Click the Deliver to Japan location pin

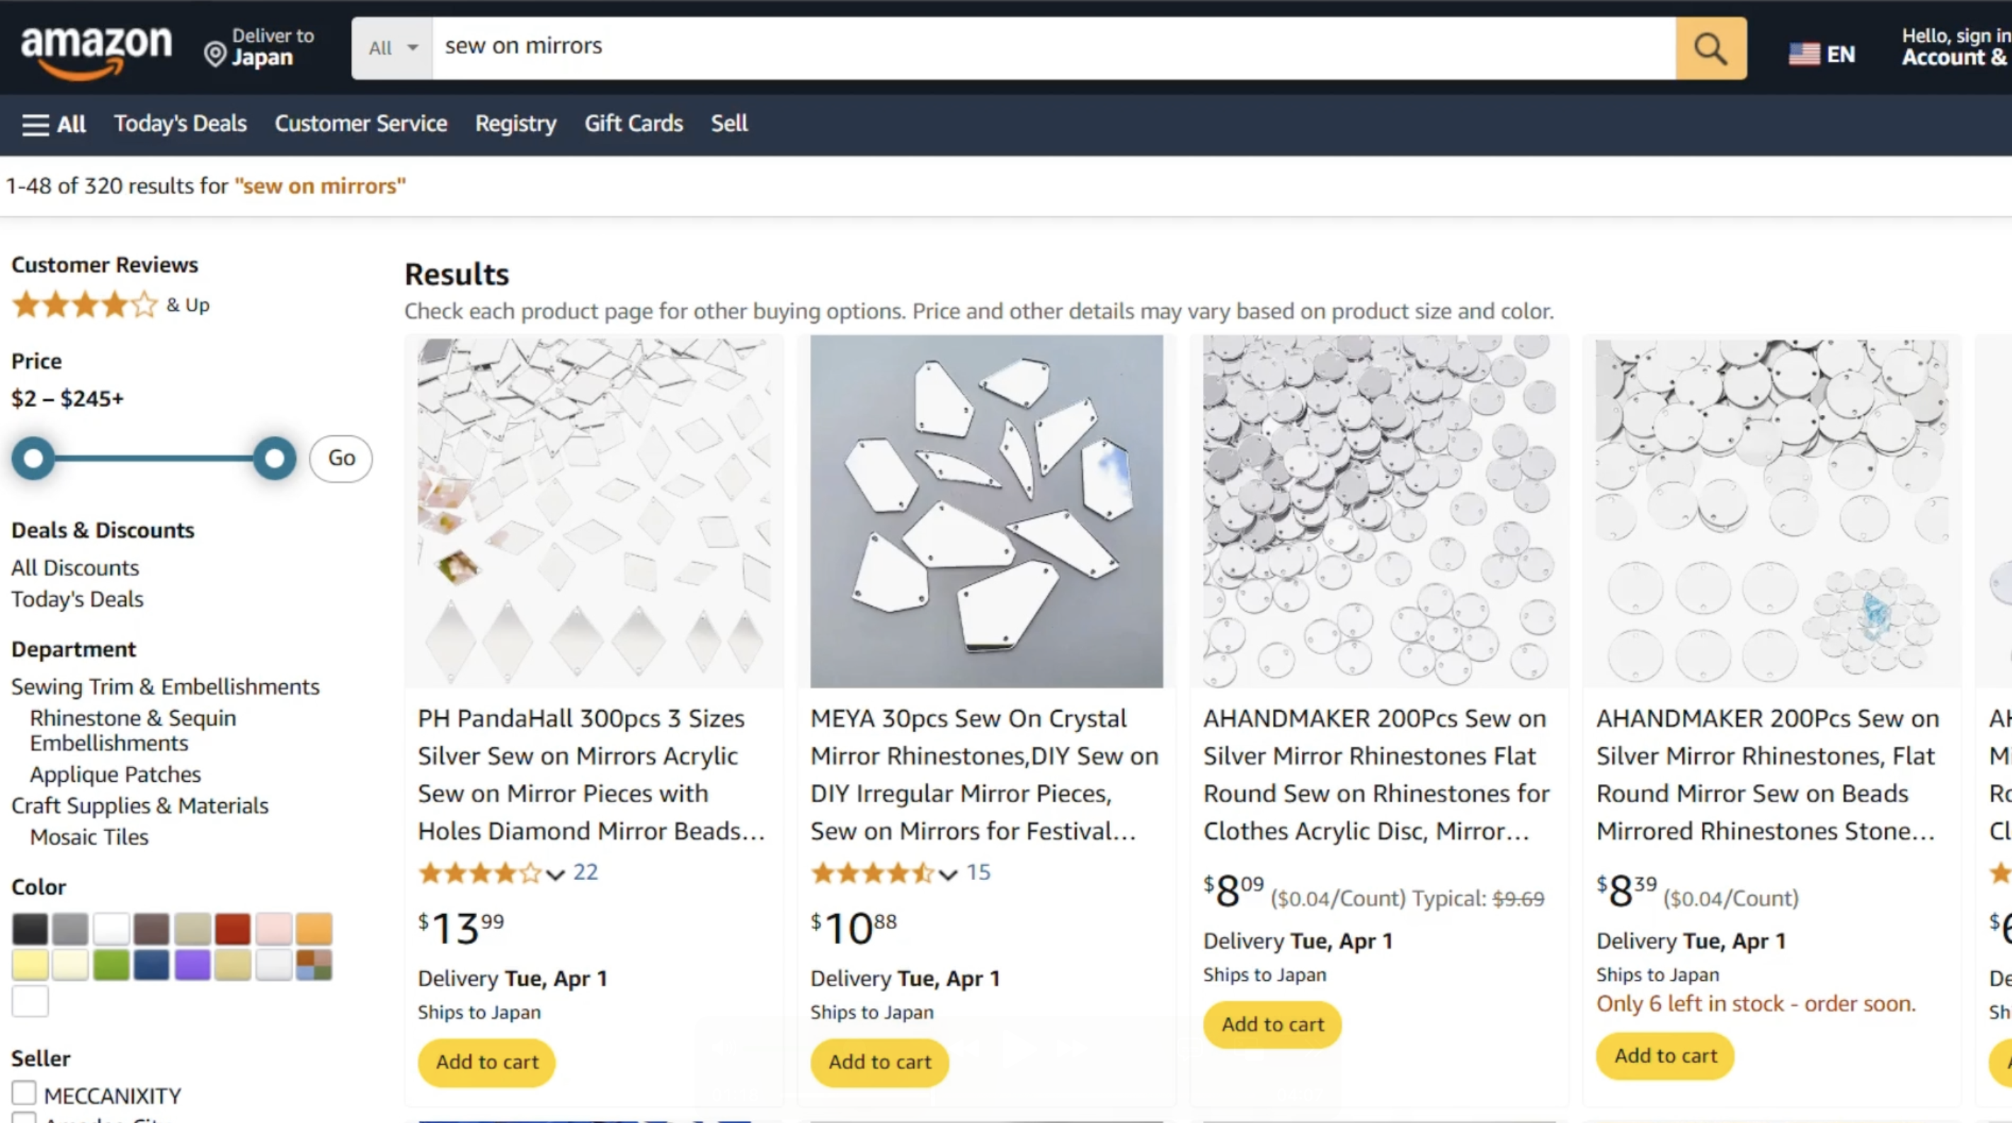pyautogui.click(x=215, y=55)
